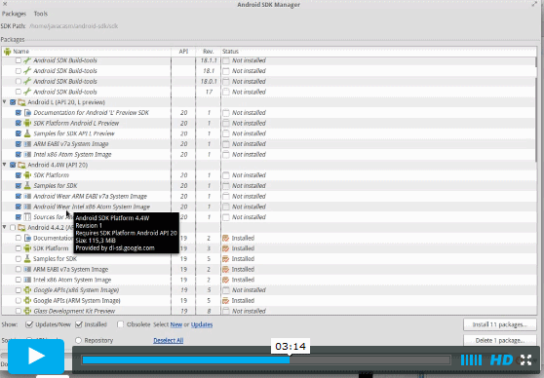Click installed status icon of API 19 Documentation row
The width and height of the screenshot is (544, 378).
pyautogui.click(x=226, y=238)
